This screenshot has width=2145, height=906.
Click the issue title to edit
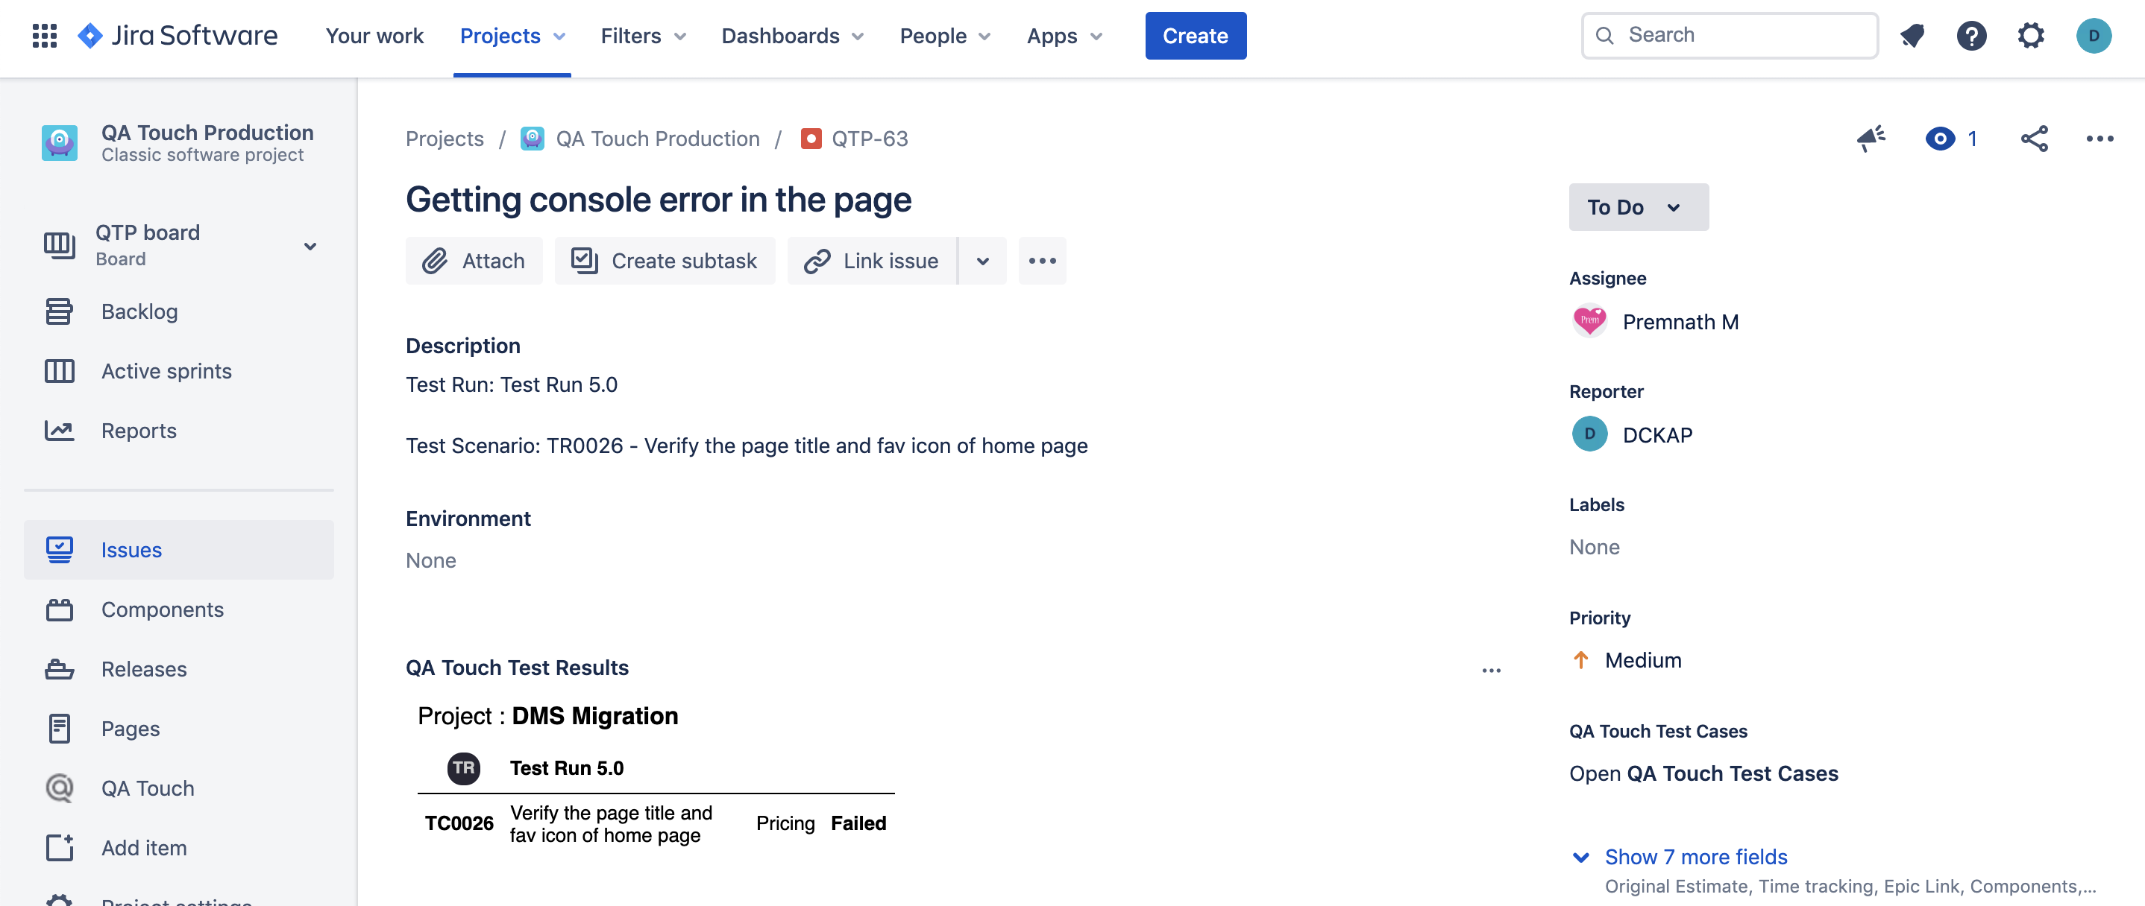(658, 200)
